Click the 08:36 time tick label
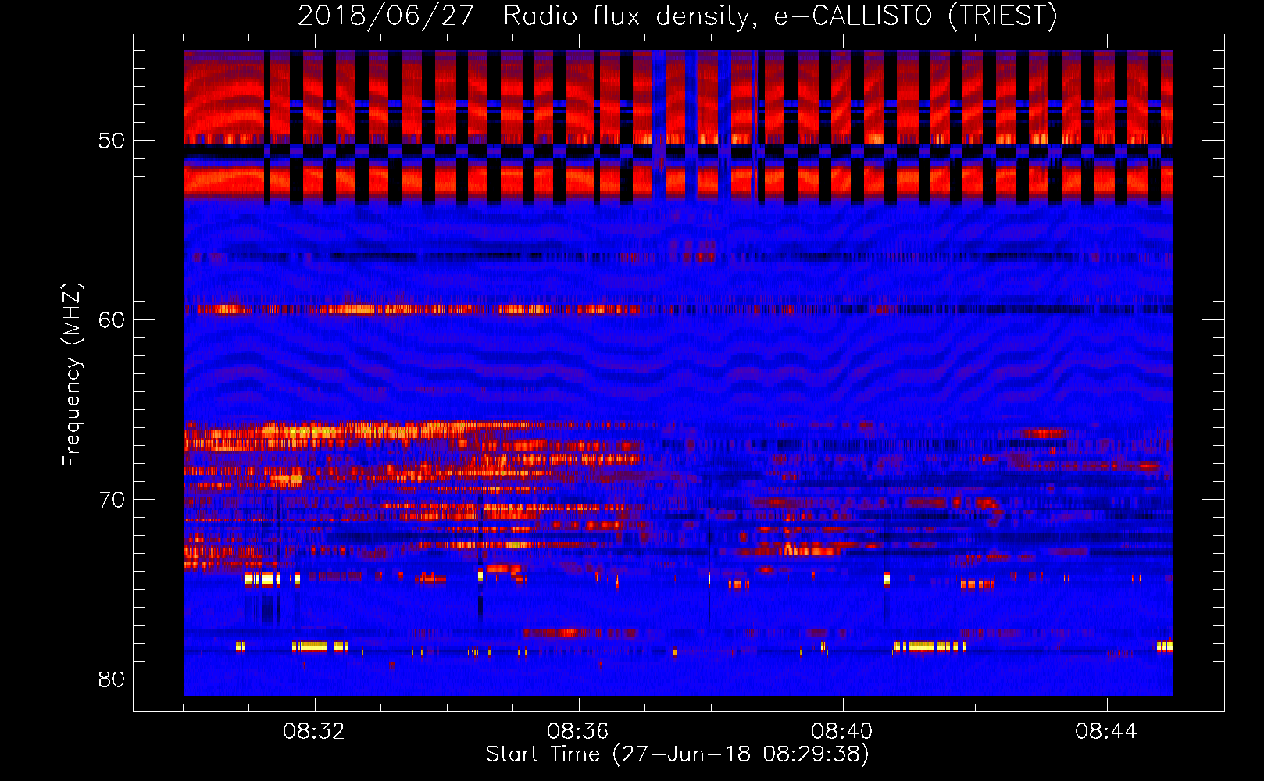This screenshot has height=781, width=1264. pyautogui.click(x=578, y=732)
